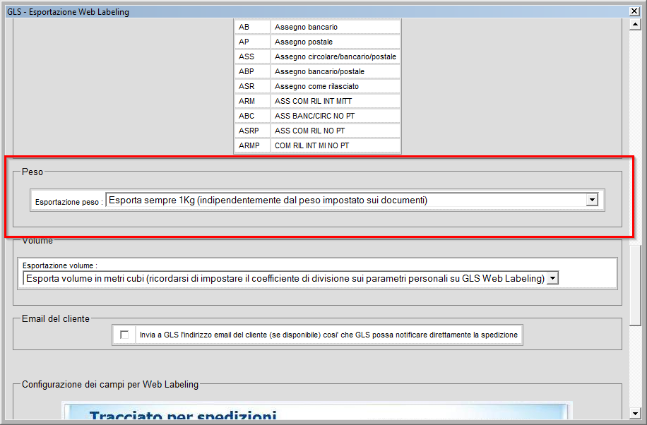The width and height of the screenshot is (647, 425).
Task: Open the Esportazione peso dropdown arrow
Action: tap(592, 200)
